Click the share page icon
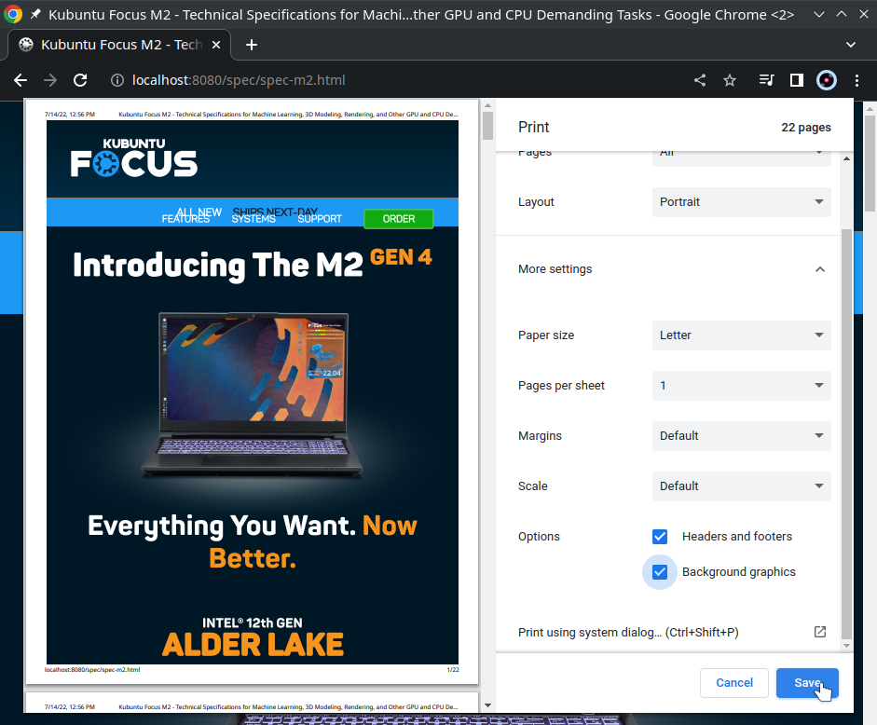 (700, 80)
